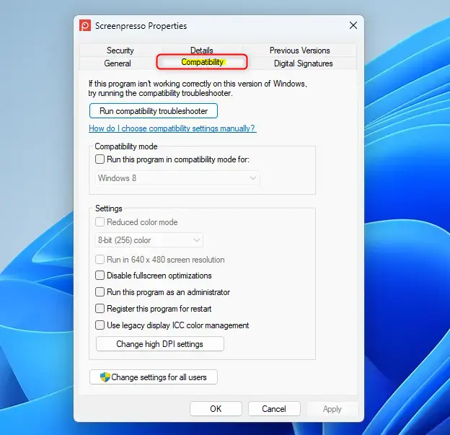The height and width of the screenshot is (435, 450).
Task: Dismiss dialog with Cancel button
Action: [274, 408]
